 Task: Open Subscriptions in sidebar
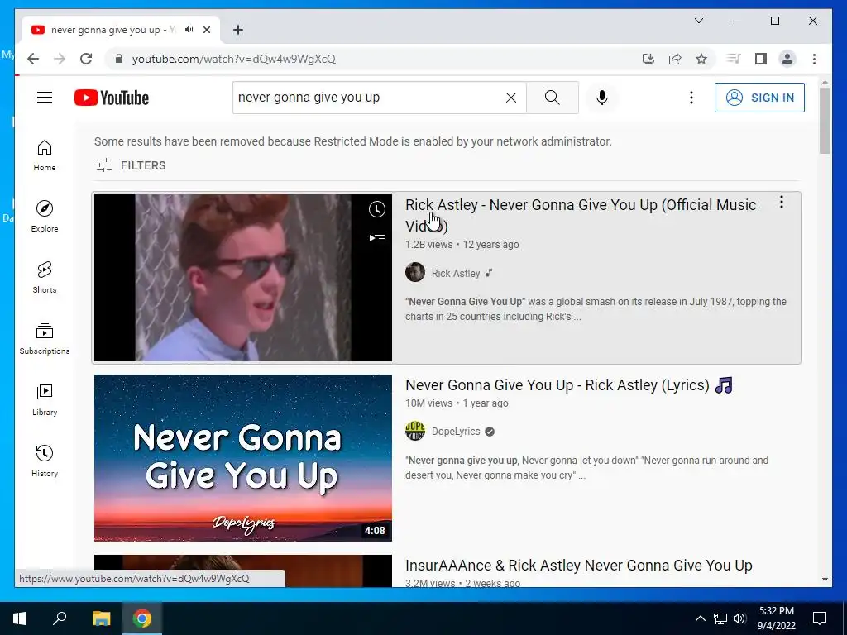(x=45, y=338)
